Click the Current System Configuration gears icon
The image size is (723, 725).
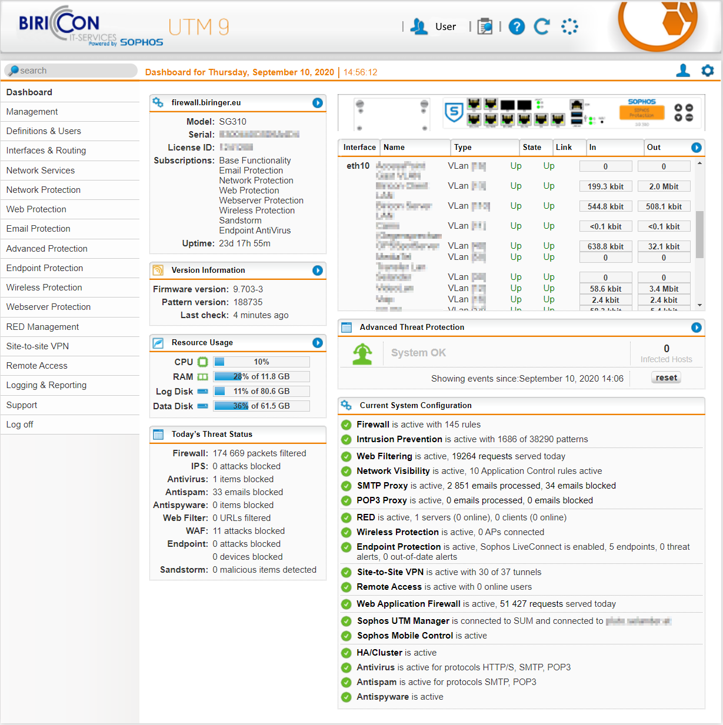click(346, 405)
